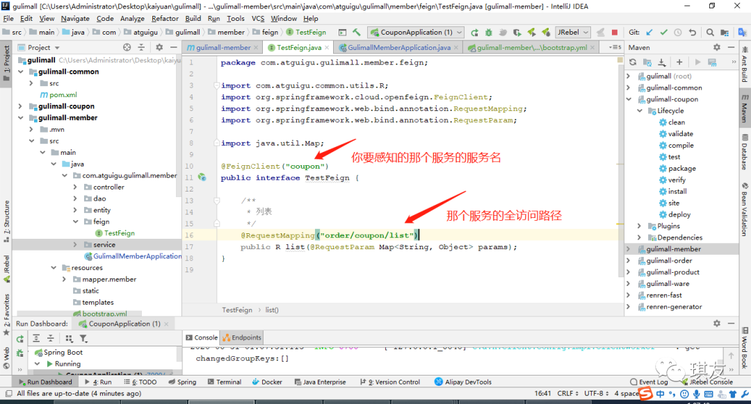Collapse all in Project panel toolbar

(x=141, y=47)
